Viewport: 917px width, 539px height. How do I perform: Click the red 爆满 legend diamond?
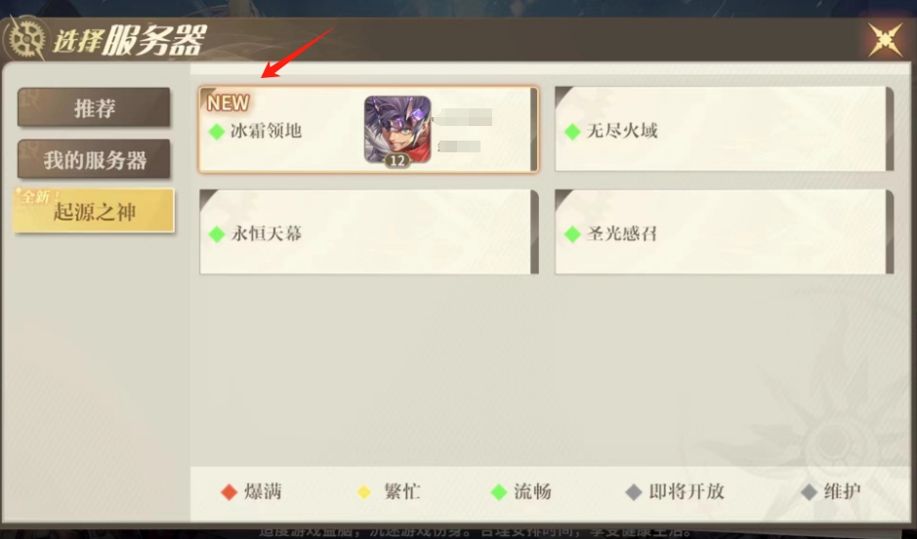[x=229, y=492]
